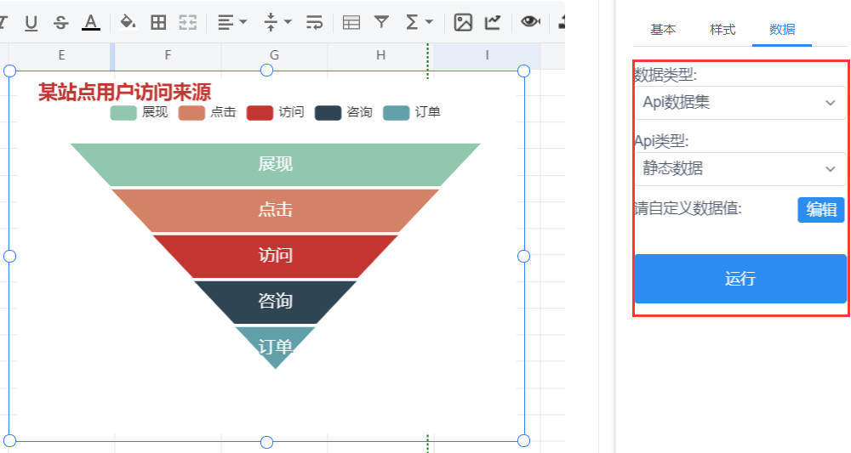Click the insert chart icon
The width and height of the screenshot is (851, 453).
click(493, 22)
